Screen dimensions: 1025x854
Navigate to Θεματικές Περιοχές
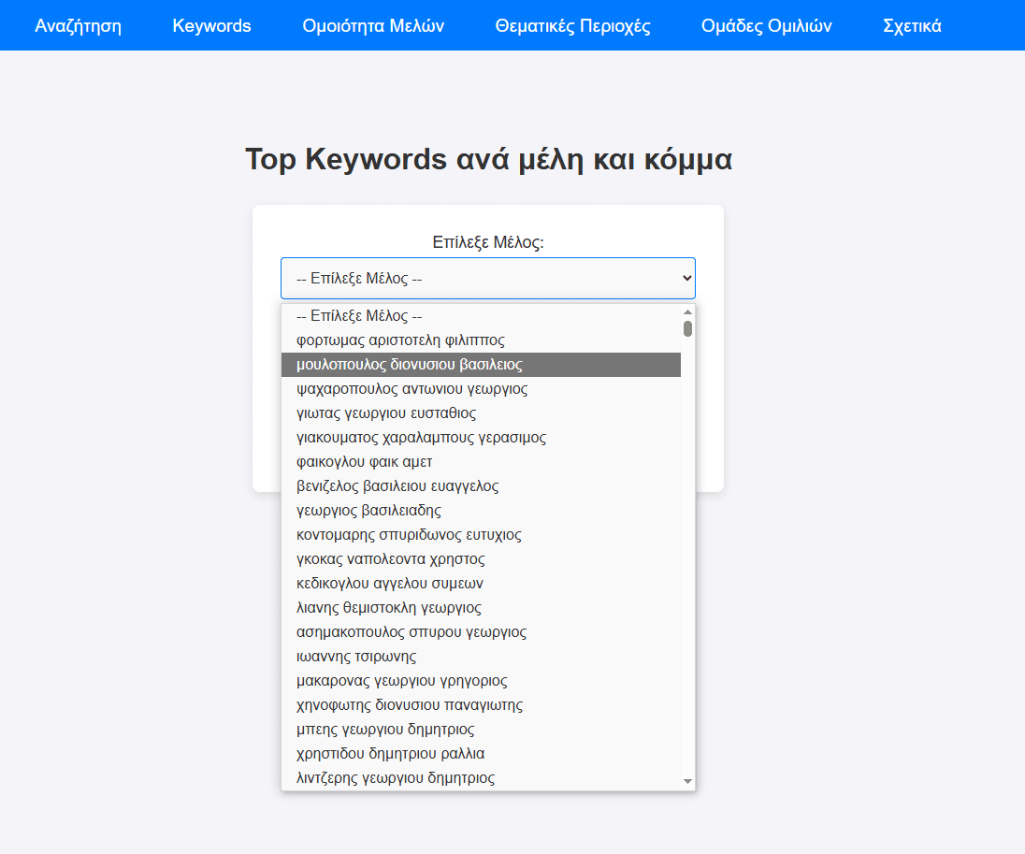(572, 25)
